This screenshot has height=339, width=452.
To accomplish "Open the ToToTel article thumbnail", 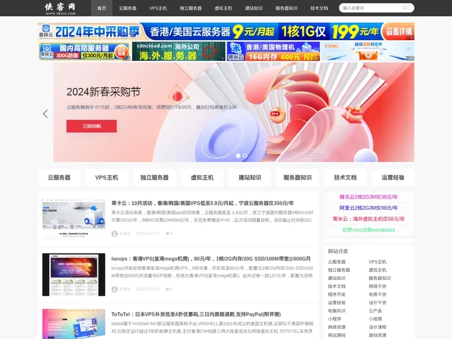I will click(x=74, y=324).
